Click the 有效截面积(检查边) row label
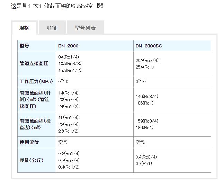The width and height of the screenshot is (222, 180). click(x=35, y=124)
